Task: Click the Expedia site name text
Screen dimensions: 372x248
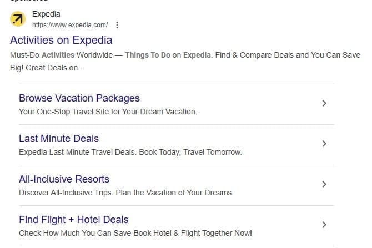Action: pos(46,14)
